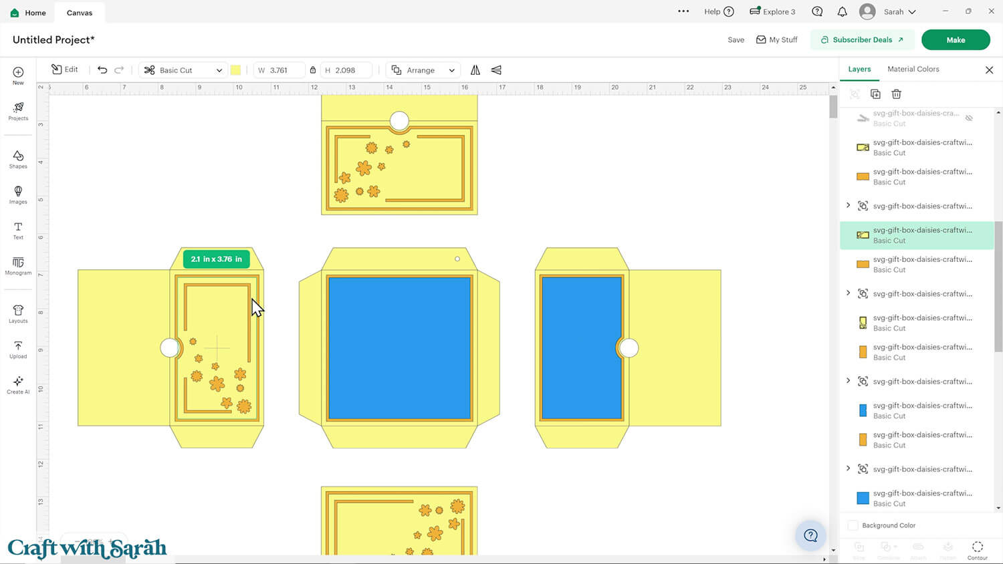The width and height of the screenshot is (1003, 564).
Task: Expand the first group in Layers panel
Action: [849, 206]
